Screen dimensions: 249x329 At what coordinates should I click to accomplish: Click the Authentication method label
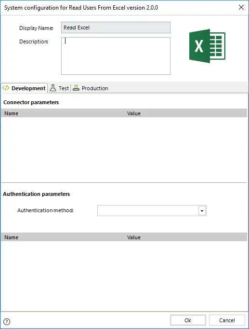45,210
